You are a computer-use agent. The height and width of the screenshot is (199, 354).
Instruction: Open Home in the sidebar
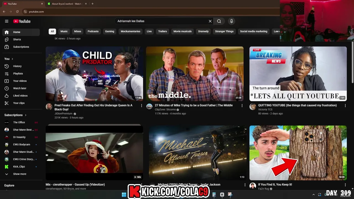point(21,32)
